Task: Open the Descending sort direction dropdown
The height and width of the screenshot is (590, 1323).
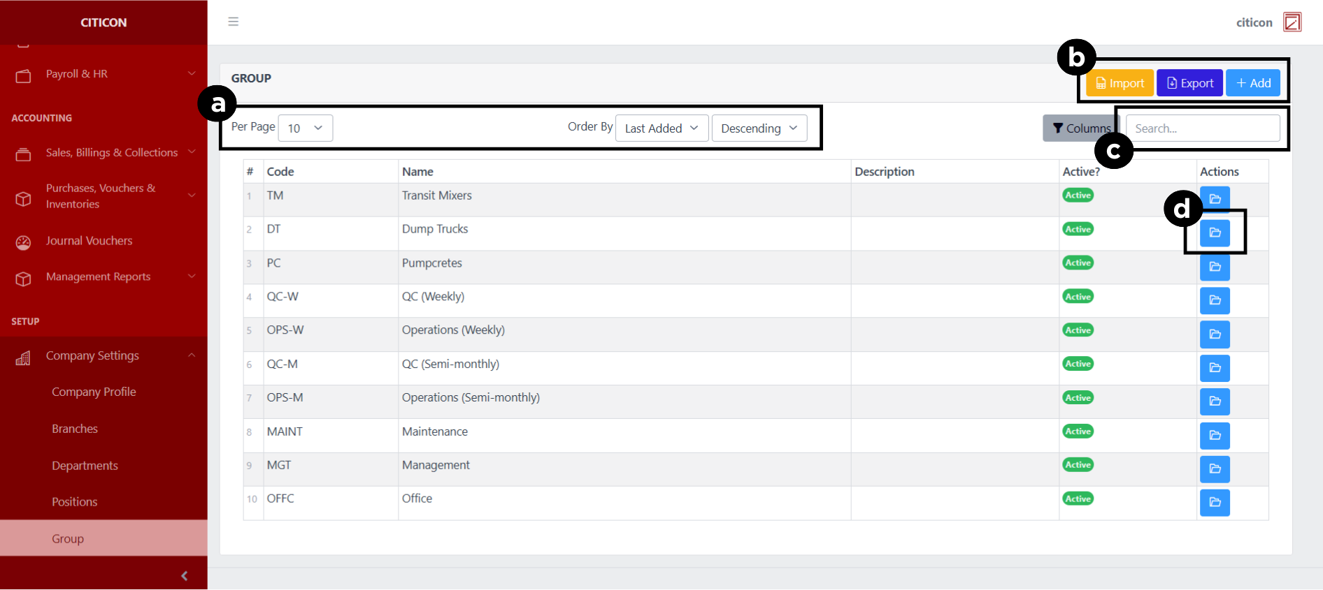Action: pos(759,128)
